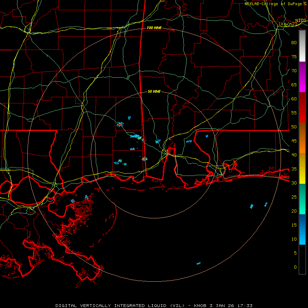
Task: Click the scale value 40
Action: [x=294, y=155]
